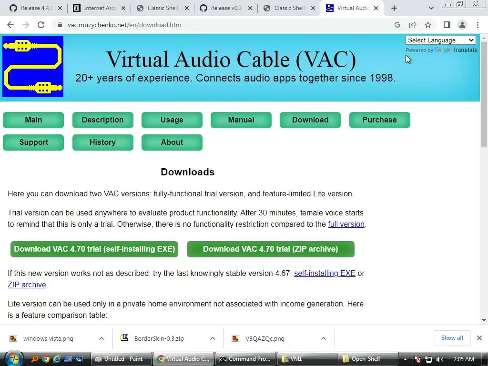Open the About page
Image resolution: width=488 pixels, height=366 pixels.
172,142
